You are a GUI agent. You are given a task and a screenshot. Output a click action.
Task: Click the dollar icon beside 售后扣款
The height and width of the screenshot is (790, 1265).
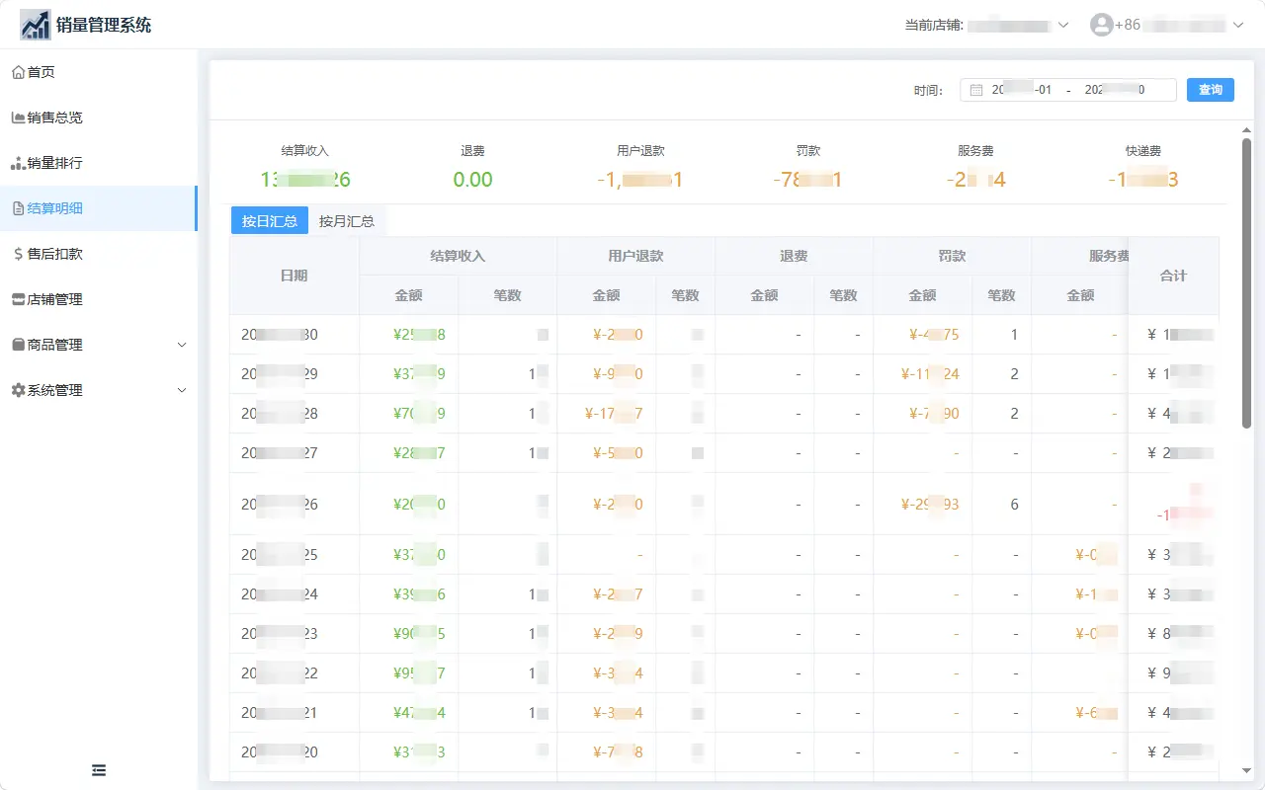coord(18,254)
